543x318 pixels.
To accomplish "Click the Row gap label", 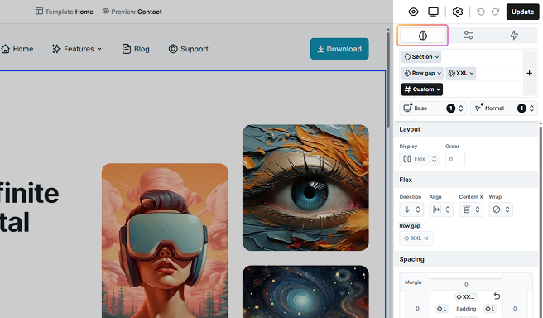I will (410, 226).
